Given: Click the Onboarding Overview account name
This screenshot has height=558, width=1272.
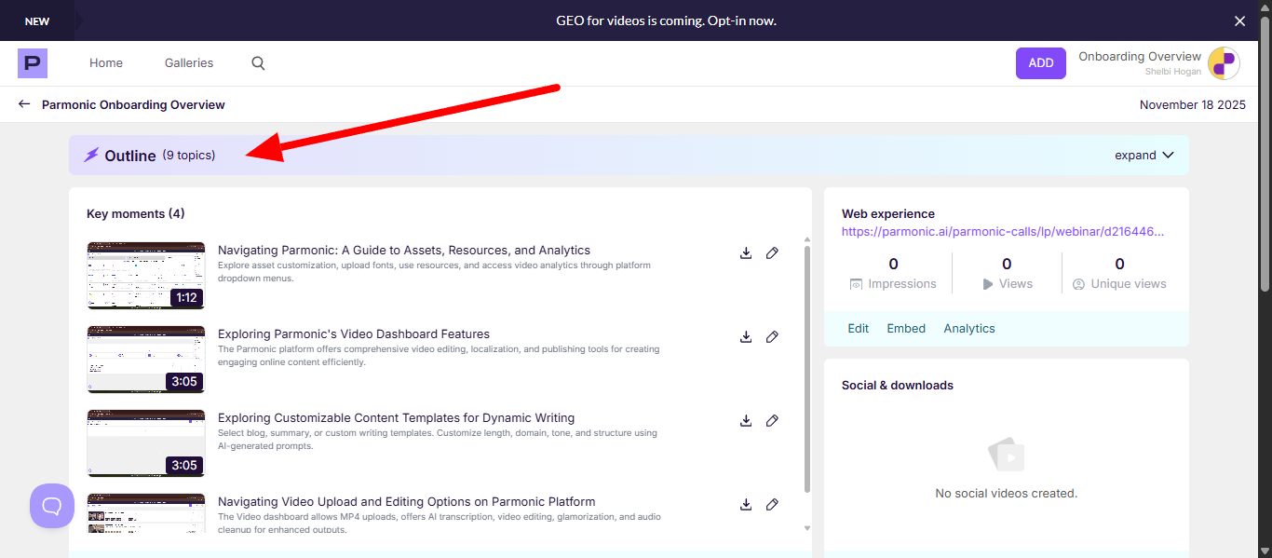Looking at the screenshot, I should (x=1140, y=57).
